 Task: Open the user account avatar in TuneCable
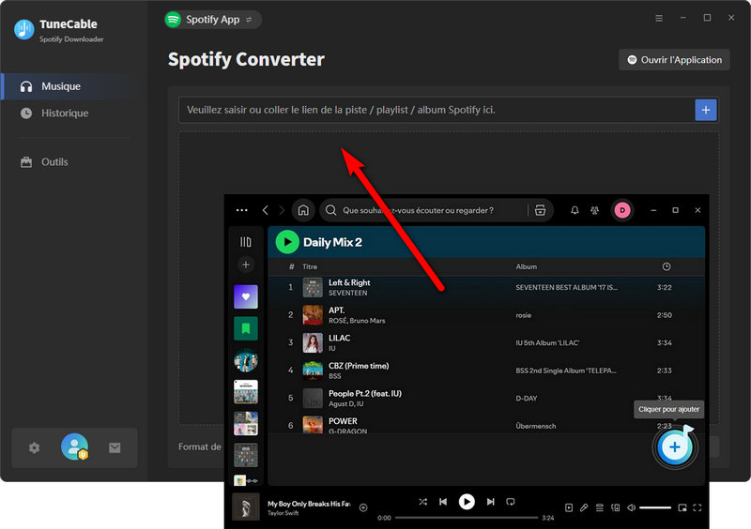[74, 447]
